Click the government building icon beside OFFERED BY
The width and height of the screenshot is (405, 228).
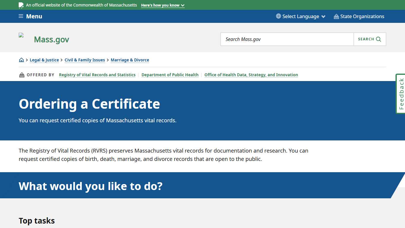[x=22, y=75]
